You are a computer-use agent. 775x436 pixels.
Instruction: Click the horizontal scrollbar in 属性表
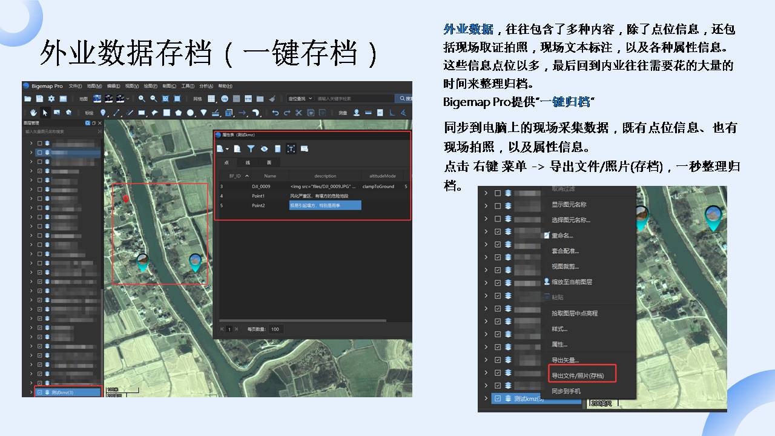[302, 320]
